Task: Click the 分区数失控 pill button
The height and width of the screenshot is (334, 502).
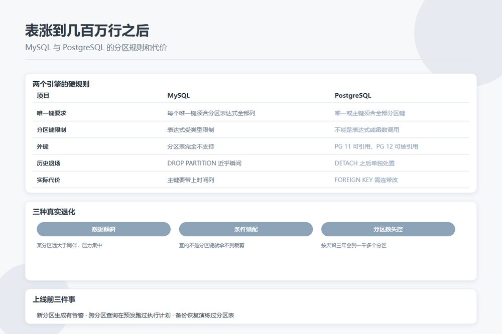Action: 388,229
